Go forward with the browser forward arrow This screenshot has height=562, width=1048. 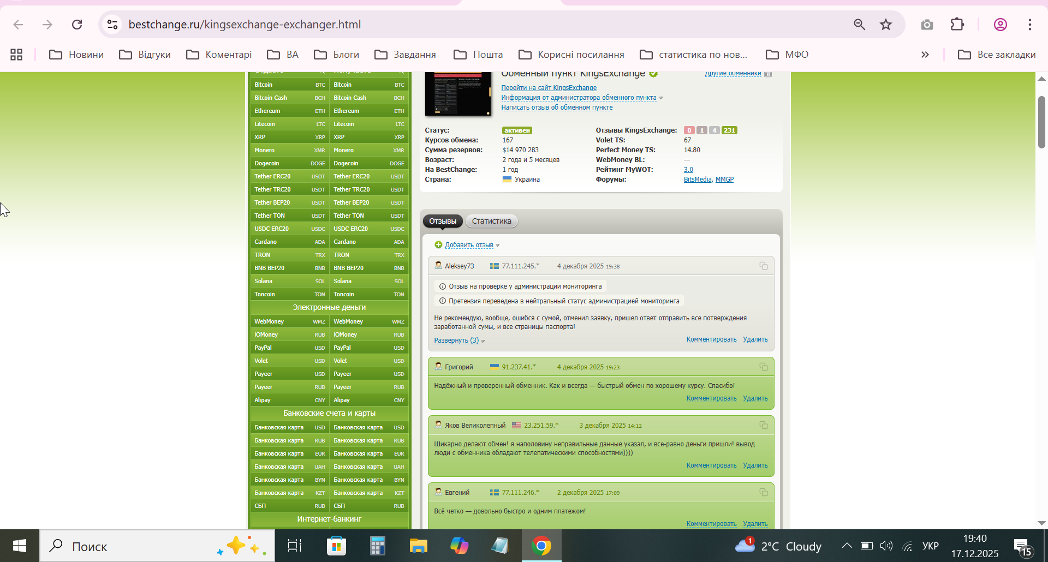(x=47, y=25)
